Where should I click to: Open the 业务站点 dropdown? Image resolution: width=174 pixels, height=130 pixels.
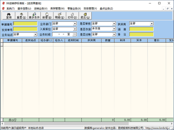coord(35,35)
